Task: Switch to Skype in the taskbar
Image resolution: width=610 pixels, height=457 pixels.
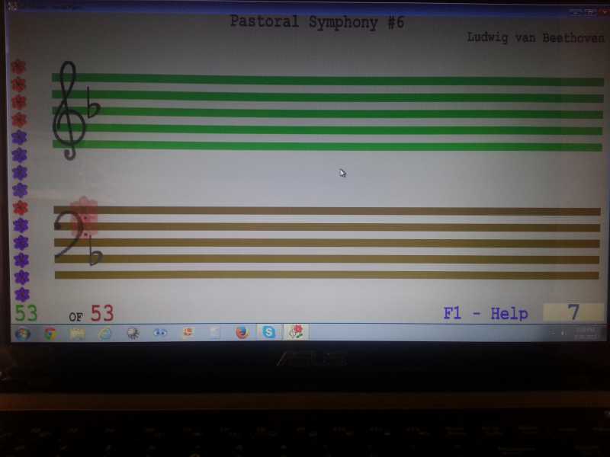Action: [269, 332]
